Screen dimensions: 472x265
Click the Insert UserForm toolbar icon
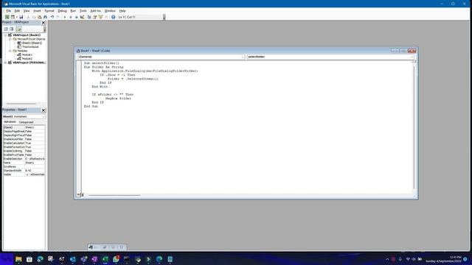tap(13, 17)
